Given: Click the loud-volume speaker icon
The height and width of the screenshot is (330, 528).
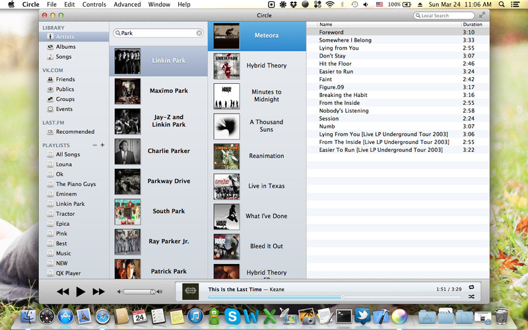Looking at the screenshot, I should 159,292.
